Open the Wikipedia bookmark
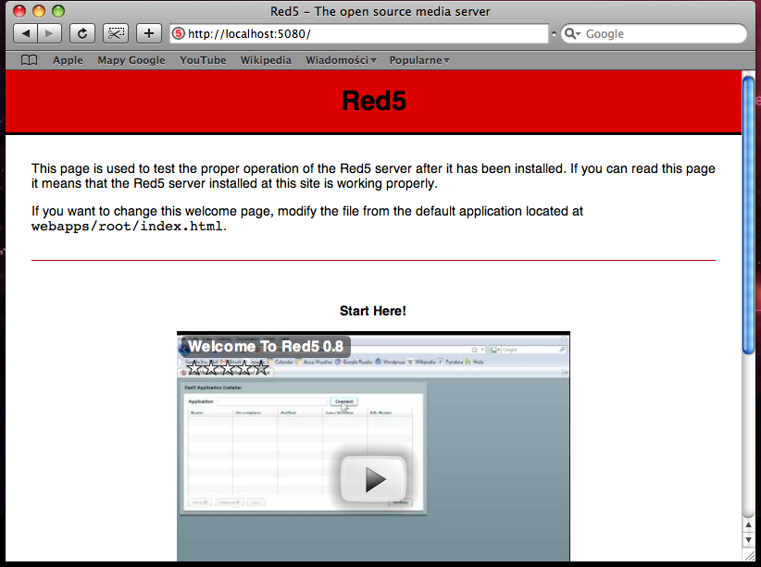The image size is (761, 567). (x=266, y=60)
